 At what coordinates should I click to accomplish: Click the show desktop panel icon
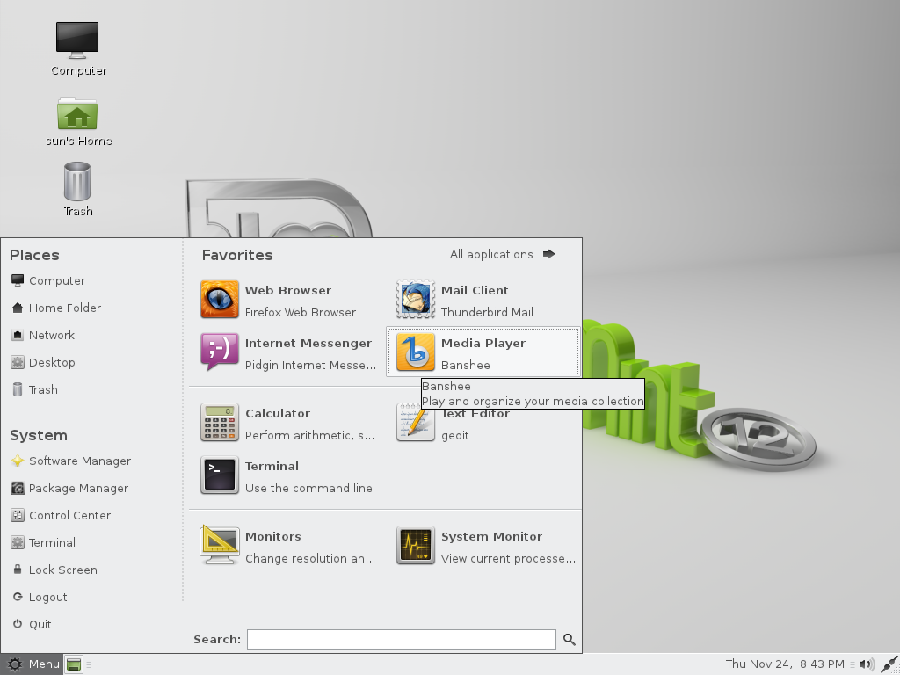[74, 664]
